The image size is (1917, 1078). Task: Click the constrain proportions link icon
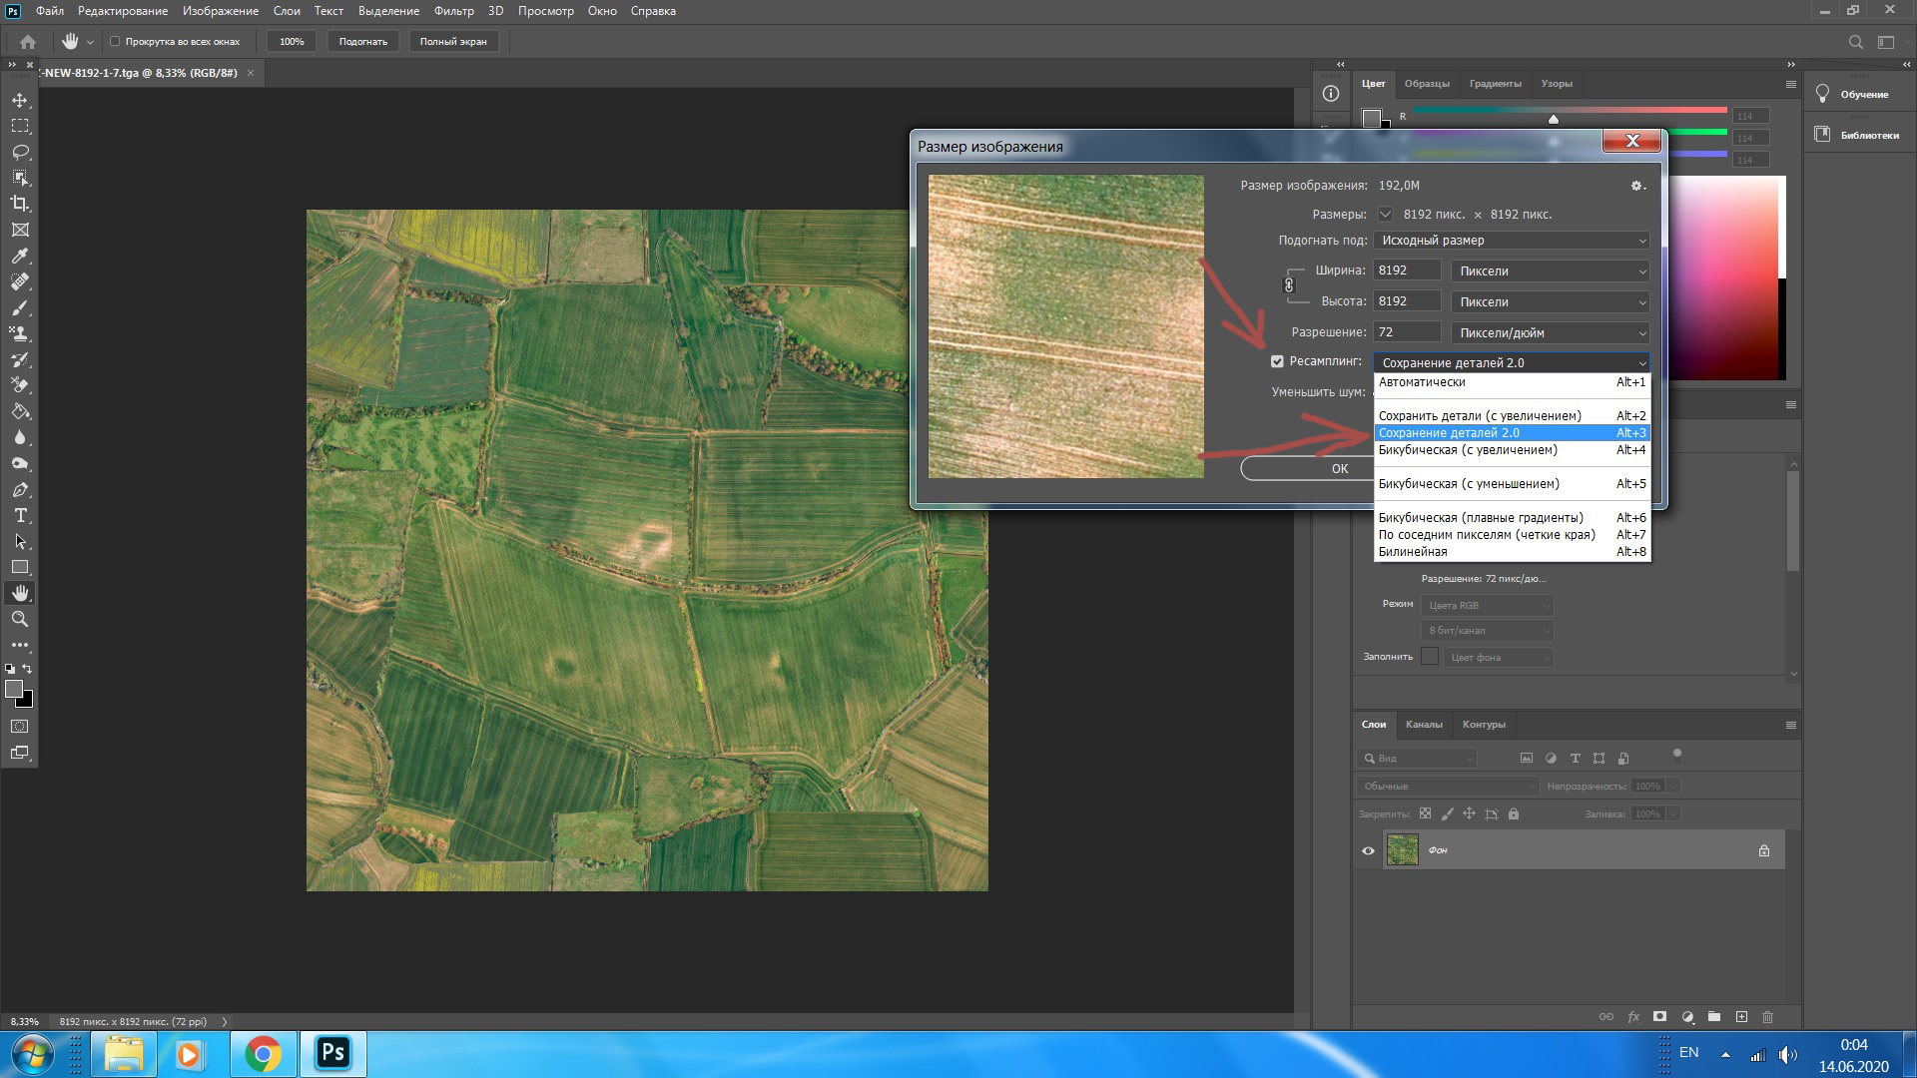pyautogui.click(x=1289, y=285)
